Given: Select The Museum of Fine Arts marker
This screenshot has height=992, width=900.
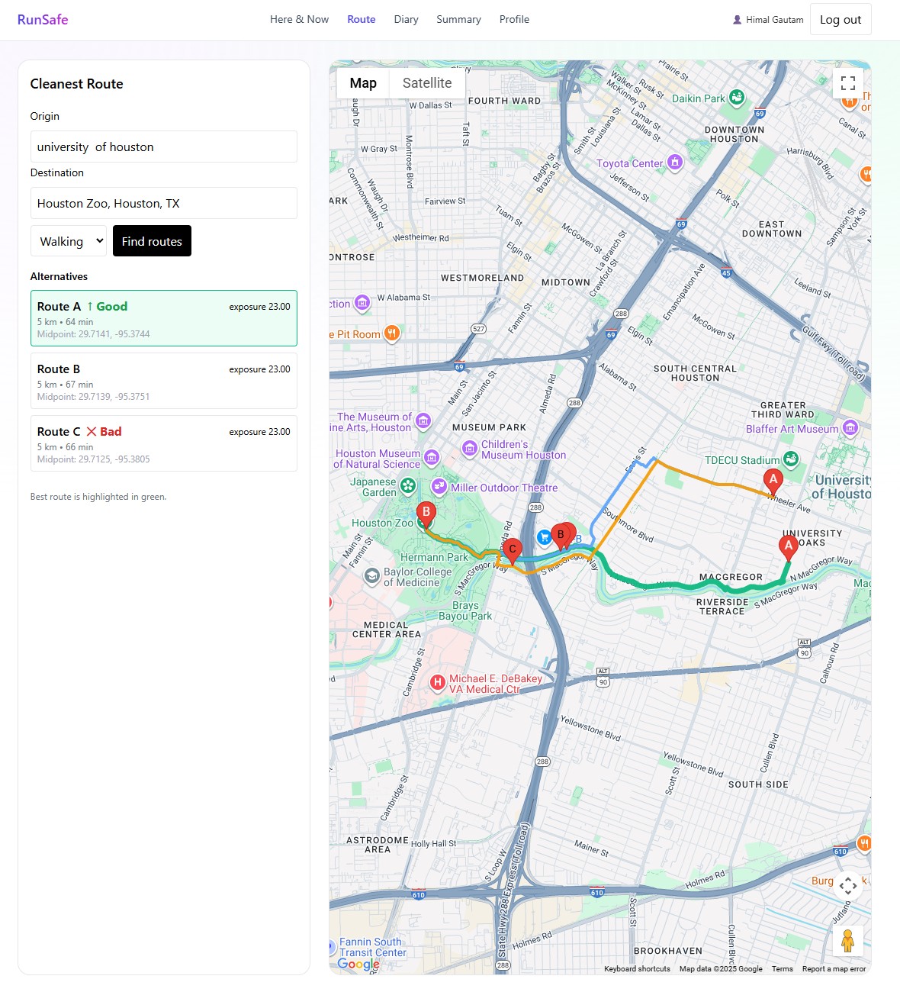Looking at the screenshot, I should point(423,421).
